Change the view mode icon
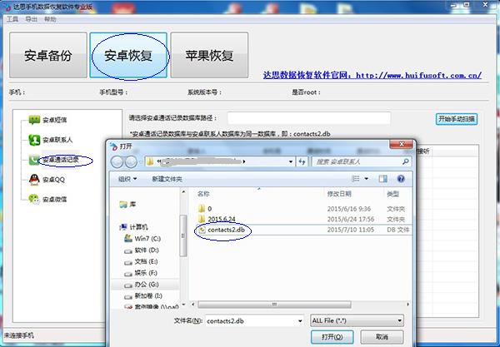500x347 pixels. click(x=356, y=179)
